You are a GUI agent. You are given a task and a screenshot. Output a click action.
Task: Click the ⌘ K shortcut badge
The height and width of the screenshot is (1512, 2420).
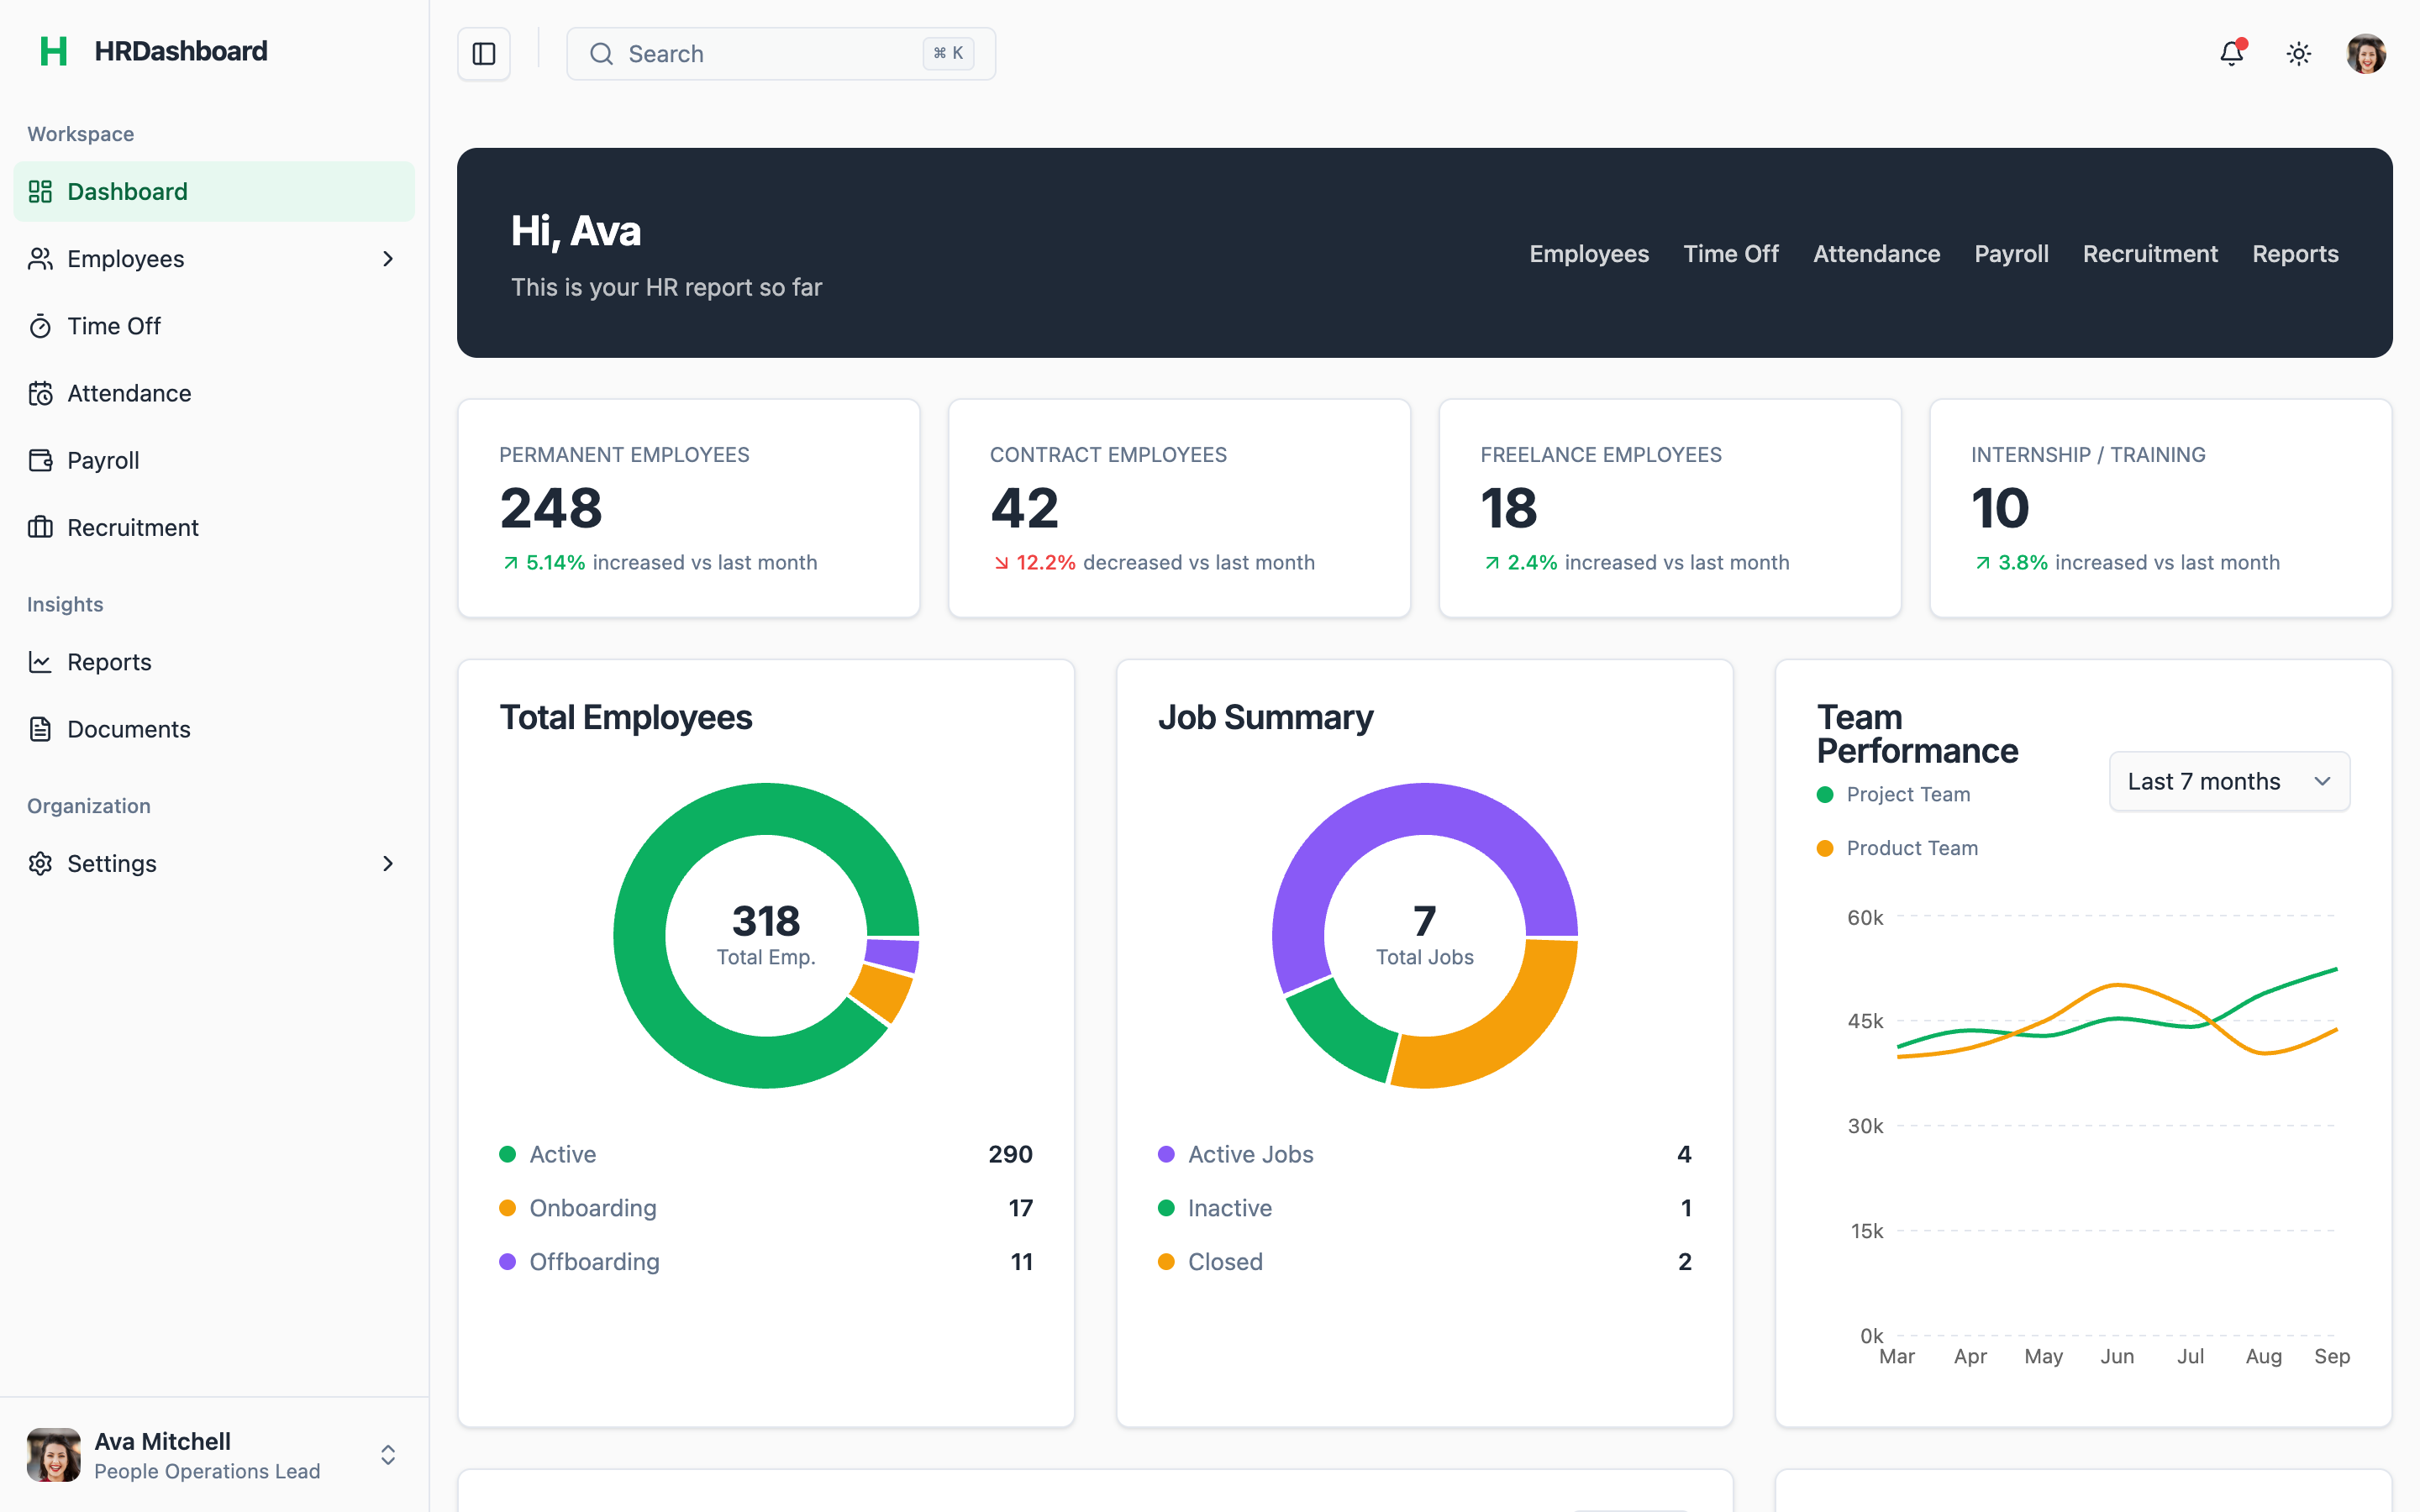coord(948,53)
